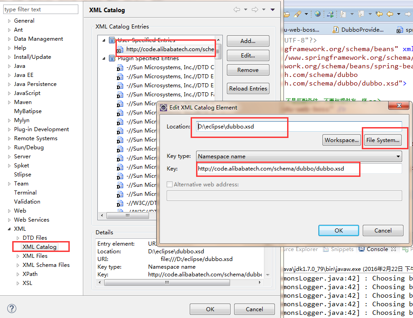Click the yellow Back arrow in Eclipse toolbar

click(390, 14)
